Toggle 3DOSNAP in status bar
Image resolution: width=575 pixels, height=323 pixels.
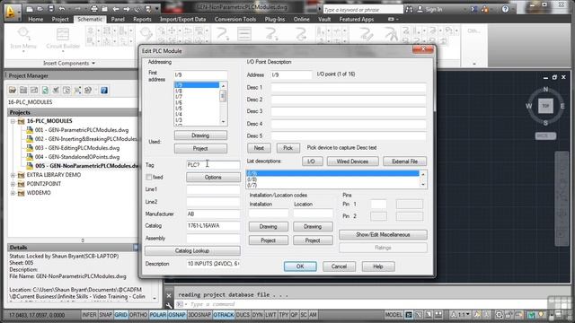pos(199,315)
